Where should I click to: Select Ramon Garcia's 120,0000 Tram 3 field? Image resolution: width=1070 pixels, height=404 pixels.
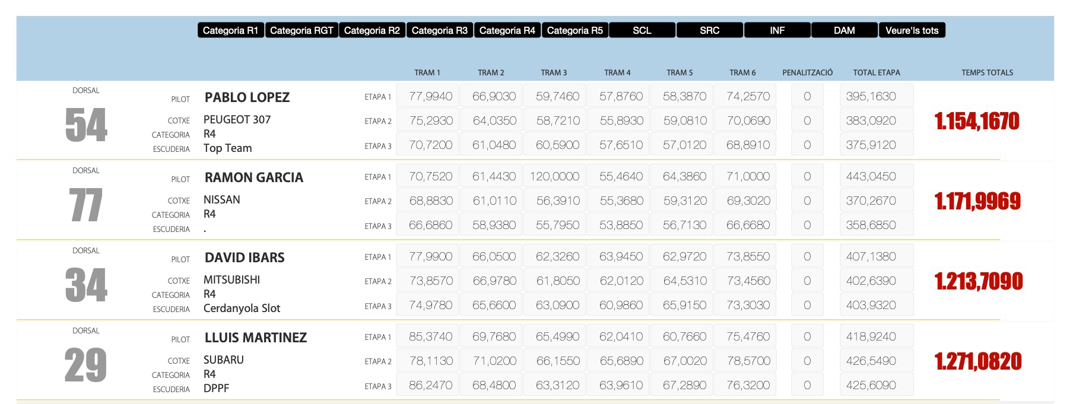pos(554,176)
